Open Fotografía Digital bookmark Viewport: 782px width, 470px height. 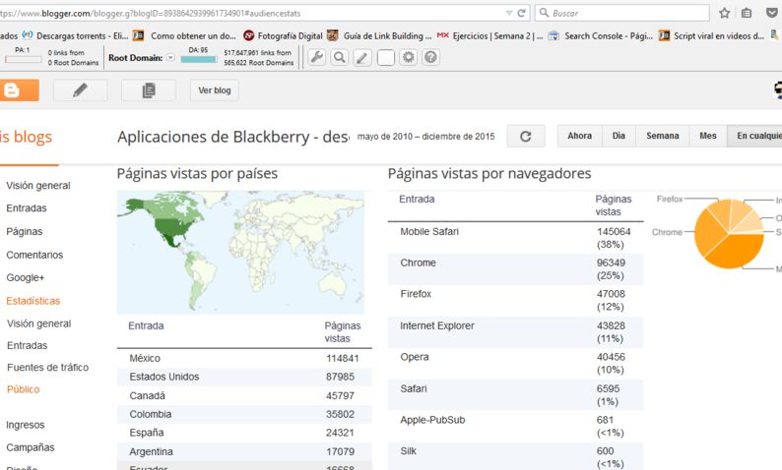click(283, 35)
